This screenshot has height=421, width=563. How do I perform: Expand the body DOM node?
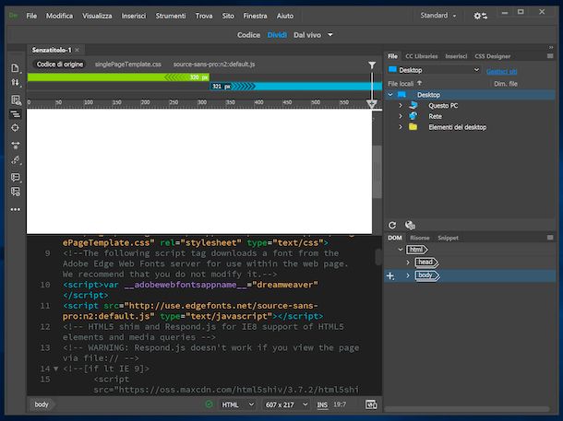point(408,275)
